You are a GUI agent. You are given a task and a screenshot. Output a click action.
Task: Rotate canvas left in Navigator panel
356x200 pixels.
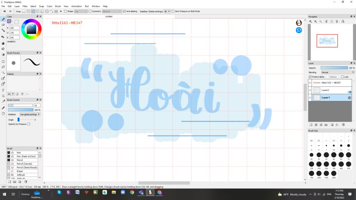tap(326, 21)
